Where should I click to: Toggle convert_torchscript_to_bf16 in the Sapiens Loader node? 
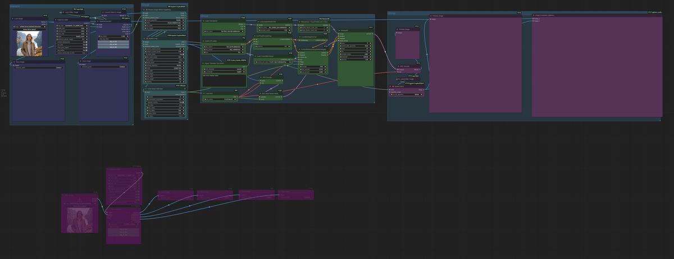[71, 53]
